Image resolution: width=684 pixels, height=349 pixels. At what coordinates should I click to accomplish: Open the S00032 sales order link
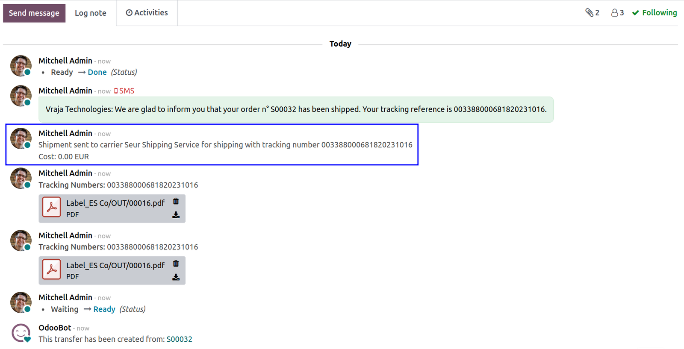[x=179, y=339]
